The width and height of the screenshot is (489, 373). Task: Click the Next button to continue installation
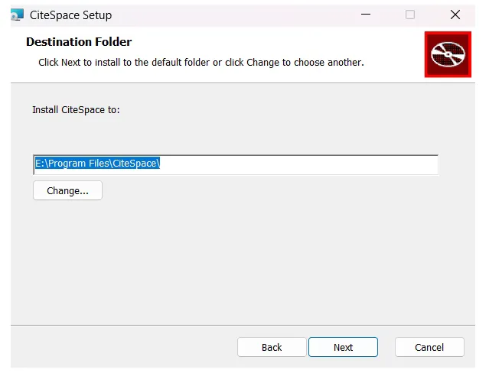(x=343, y=347)
